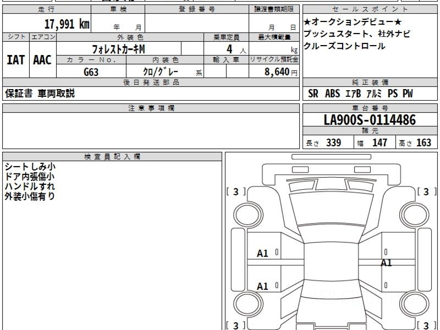440x330 pixels.
Task: Select the IAT shift value
Action: tap(16, 60)
